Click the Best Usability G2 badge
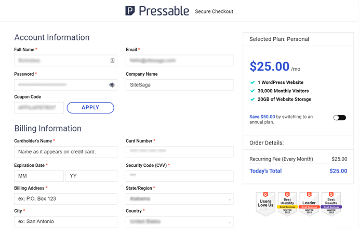 coord(287,204)
